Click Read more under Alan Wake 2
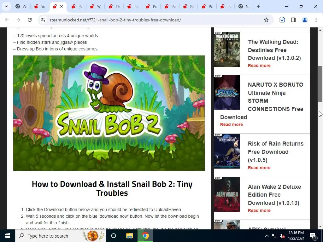323x242 pixels. (x=259, y=210)
